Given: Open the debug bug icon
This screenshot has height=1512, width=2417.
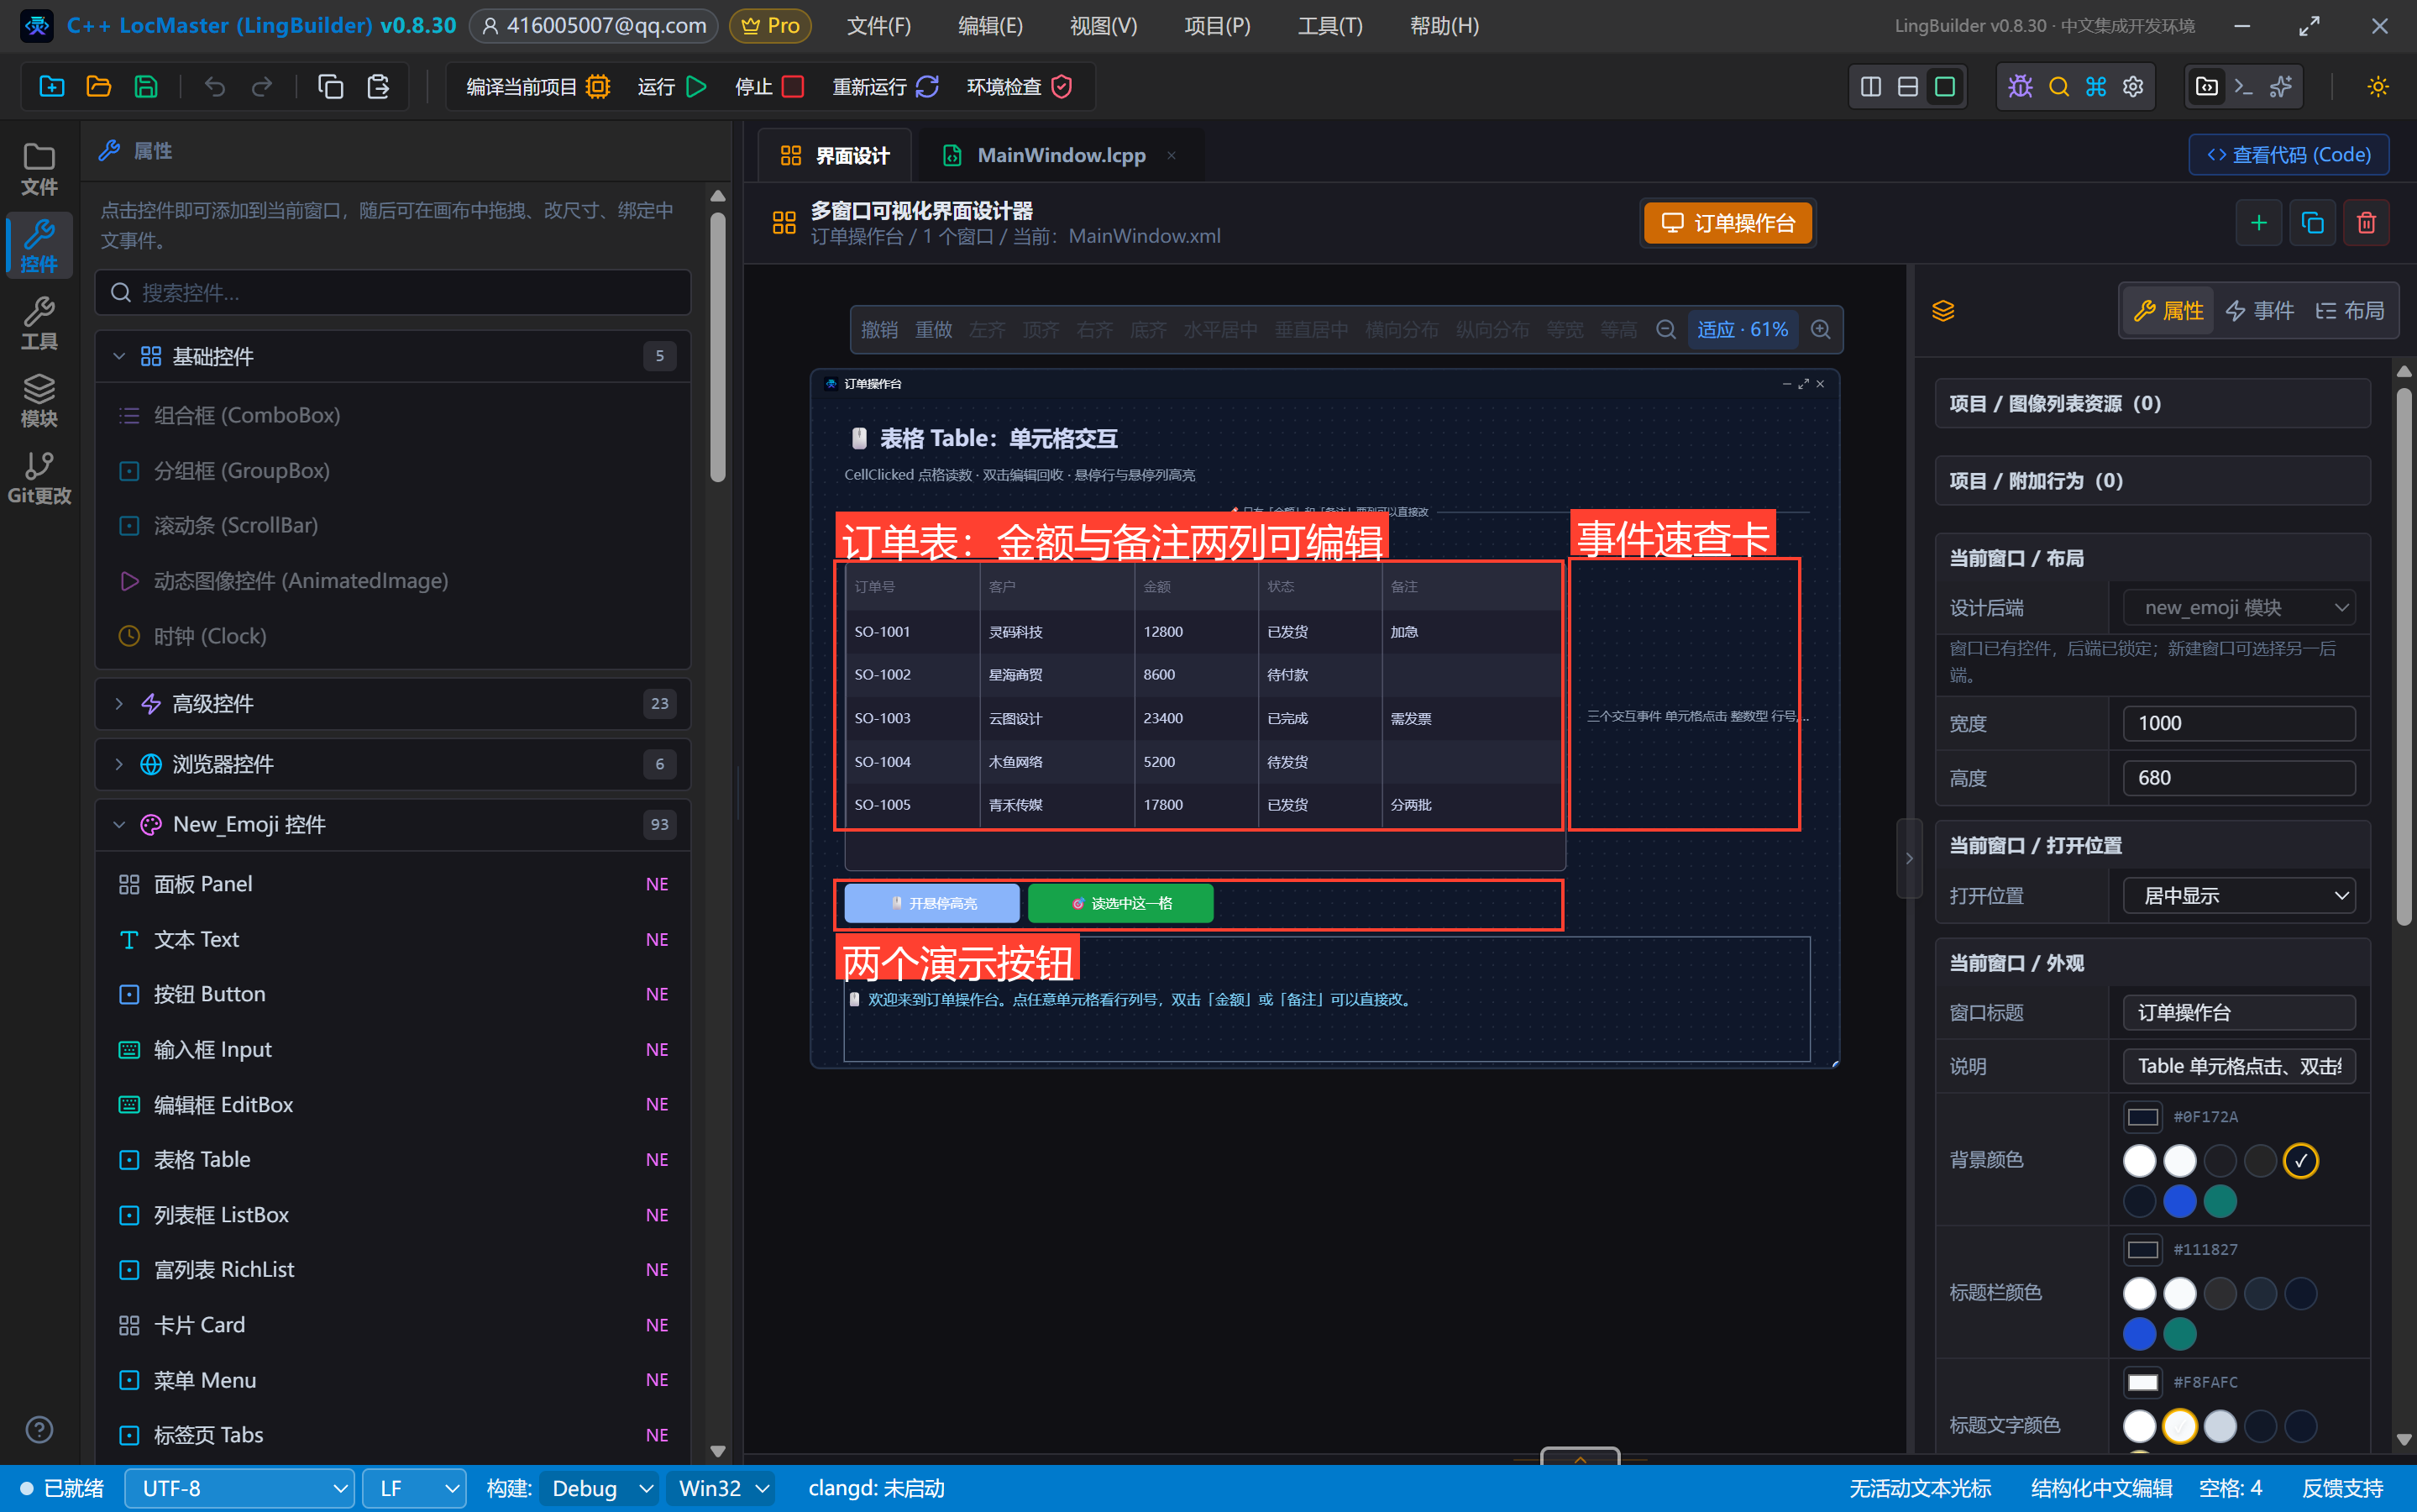Looking at the screenshot, I should 2020,87.
